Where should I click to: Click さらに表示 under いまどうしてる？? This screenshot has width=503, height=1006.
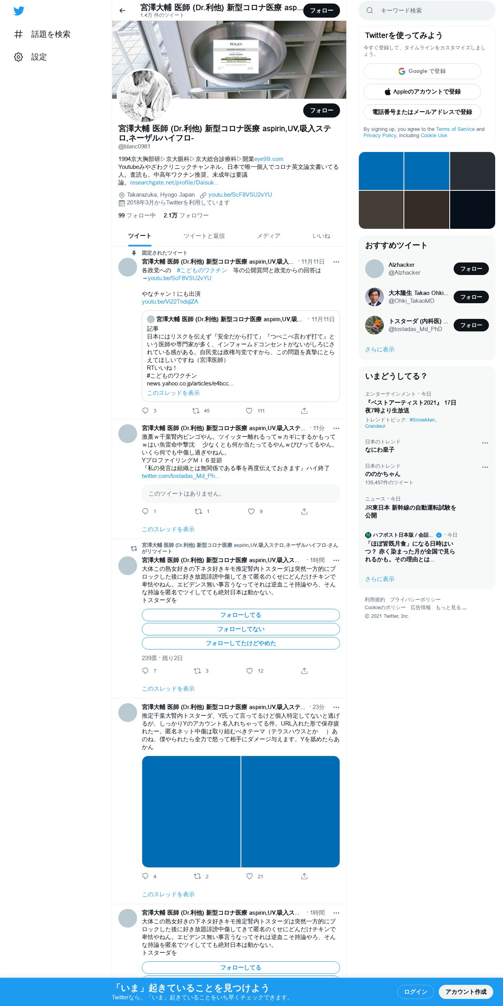(380, 579)
